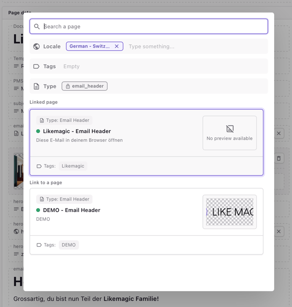Click the Tags label icon

(x=36, y=66)
